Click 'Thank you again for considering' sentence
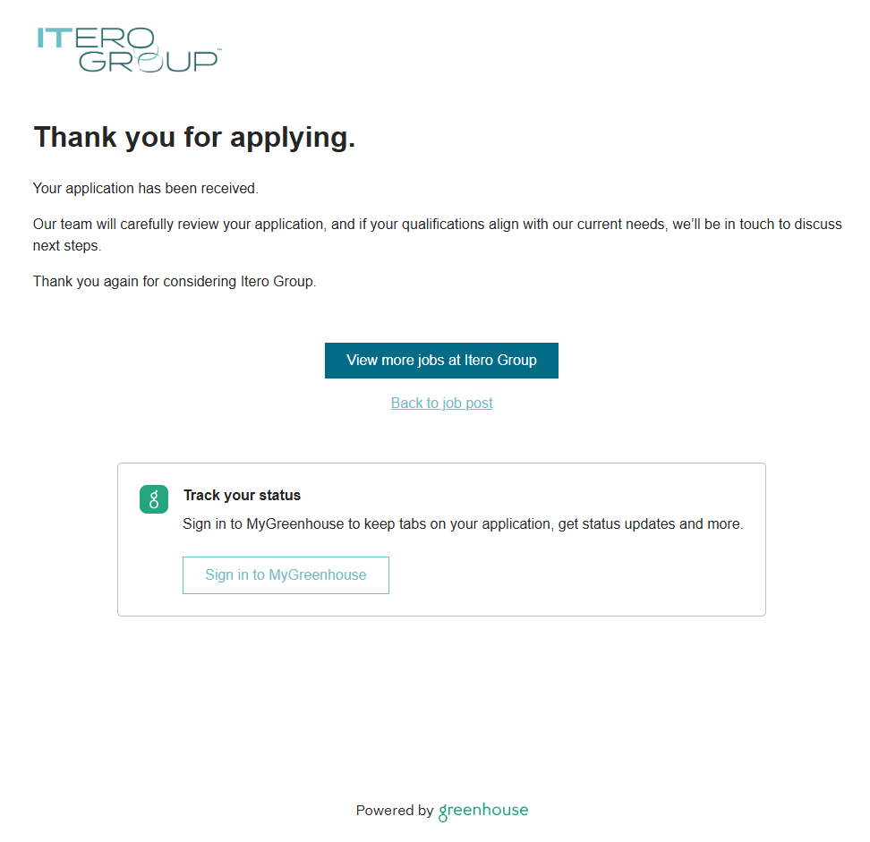 175,282
